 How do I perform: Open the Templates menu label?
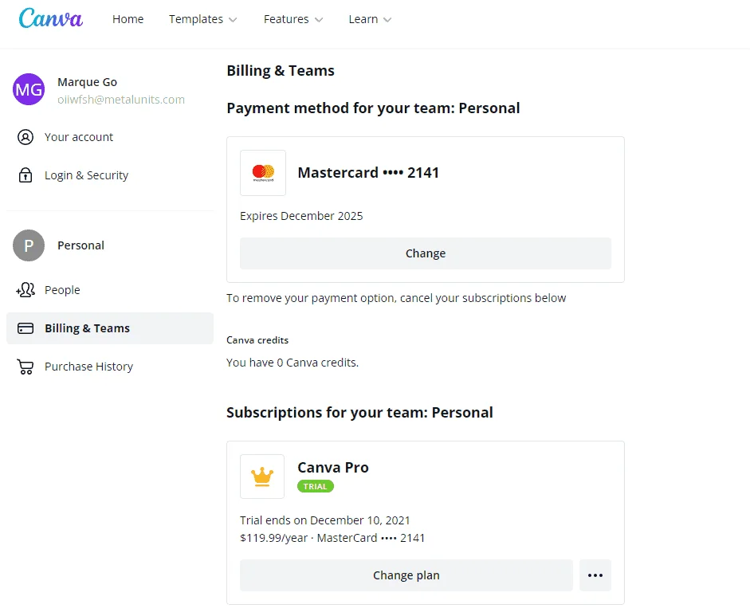pos(195,19)
